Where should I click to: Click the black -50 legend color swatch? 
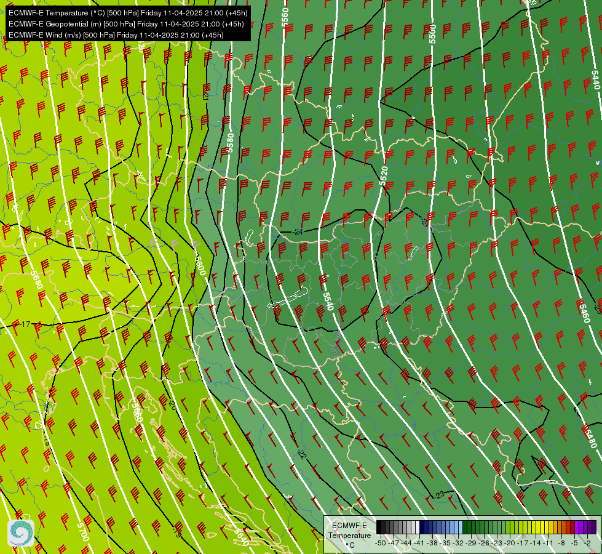point(379,527)
